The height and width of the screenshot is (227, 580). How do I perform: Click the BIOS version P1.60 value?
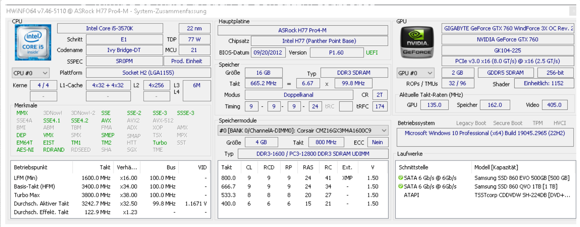tap(336, 53)
